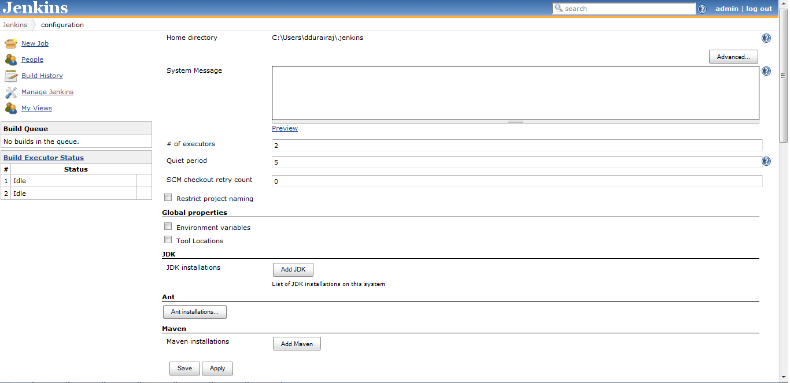Click the executor 1 Idle status cell

coord(73,181)
